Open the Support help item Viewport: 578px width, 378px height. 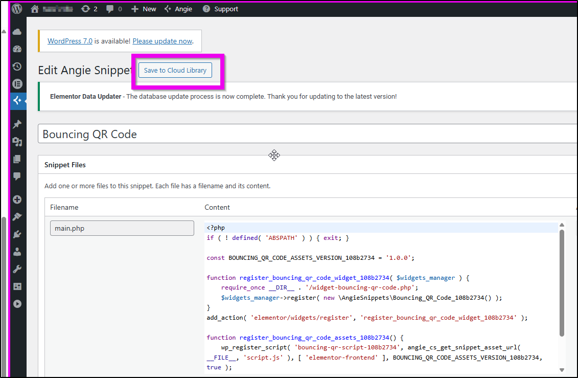click(220, 9)
